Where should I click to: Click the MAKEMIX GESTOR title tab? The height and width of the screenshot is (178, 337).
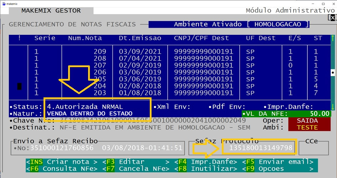pyautogui.click(x=51, y=11)
